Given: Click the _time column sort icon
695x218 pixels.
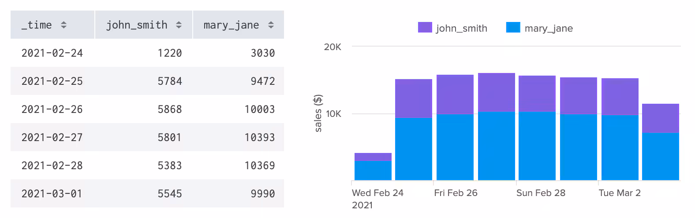Looking at the screenshot, I should click(x=64, y=25).
